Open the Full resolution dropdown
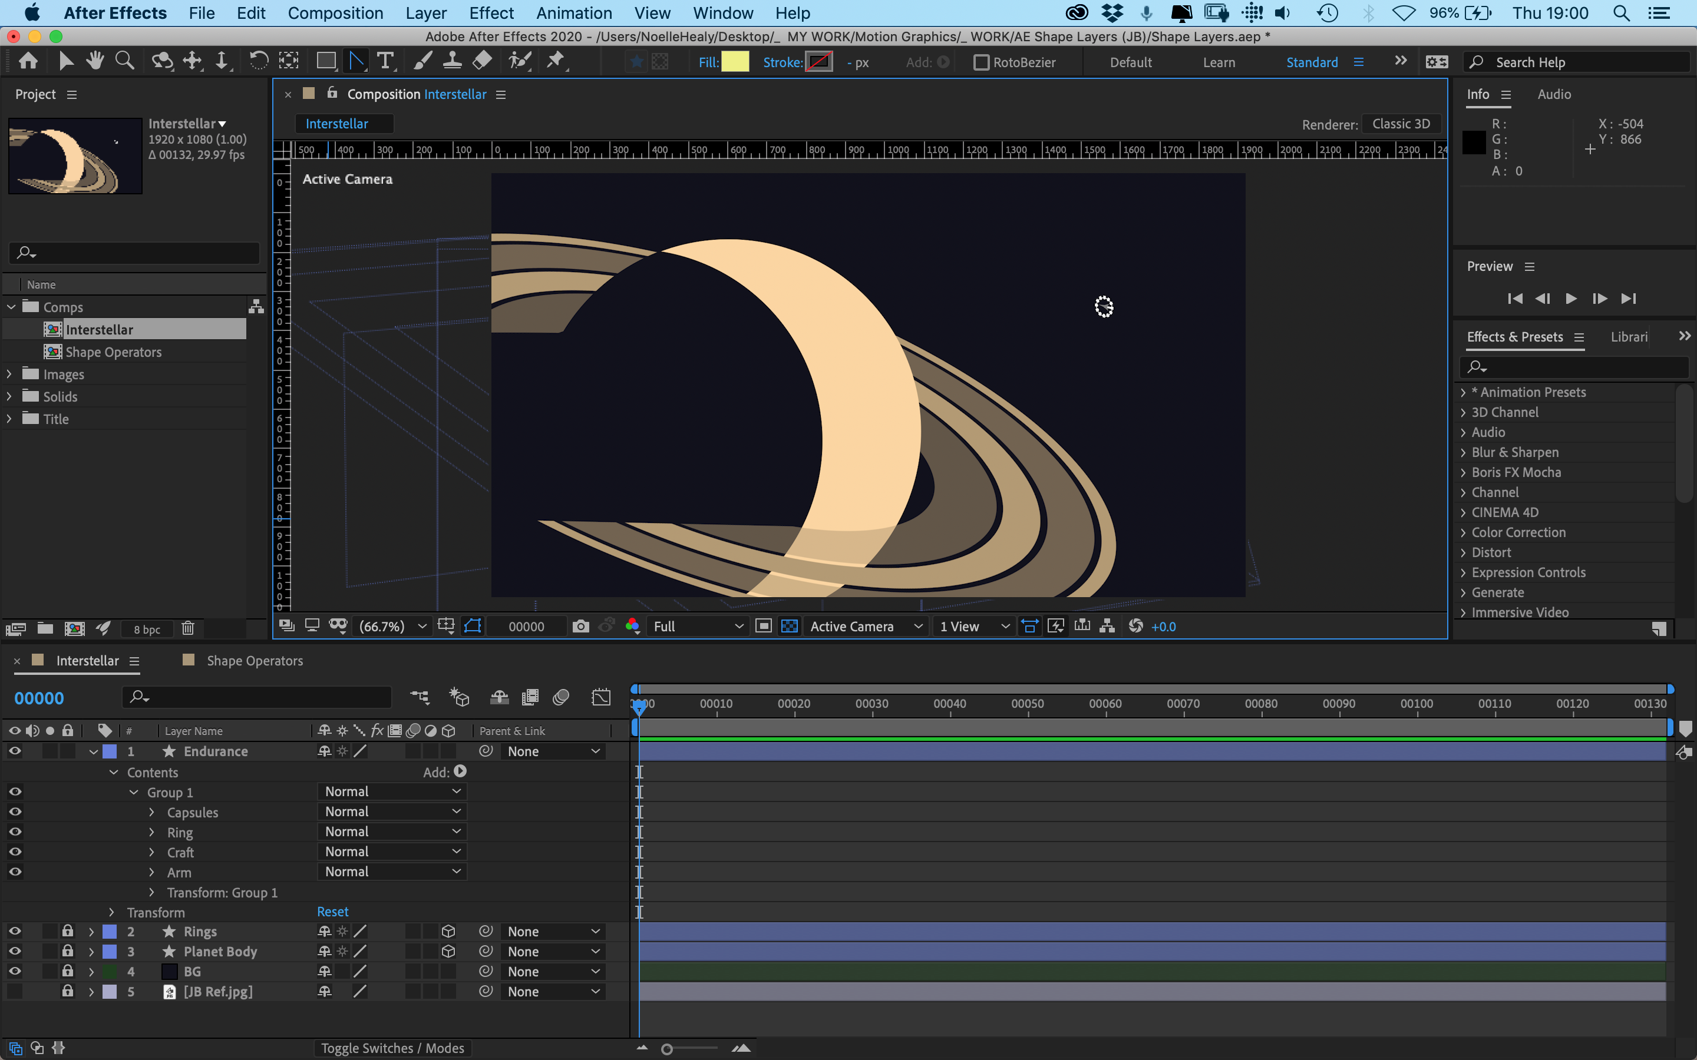Viewport: 1697px width, 1060px height. [x=697, y=626]
